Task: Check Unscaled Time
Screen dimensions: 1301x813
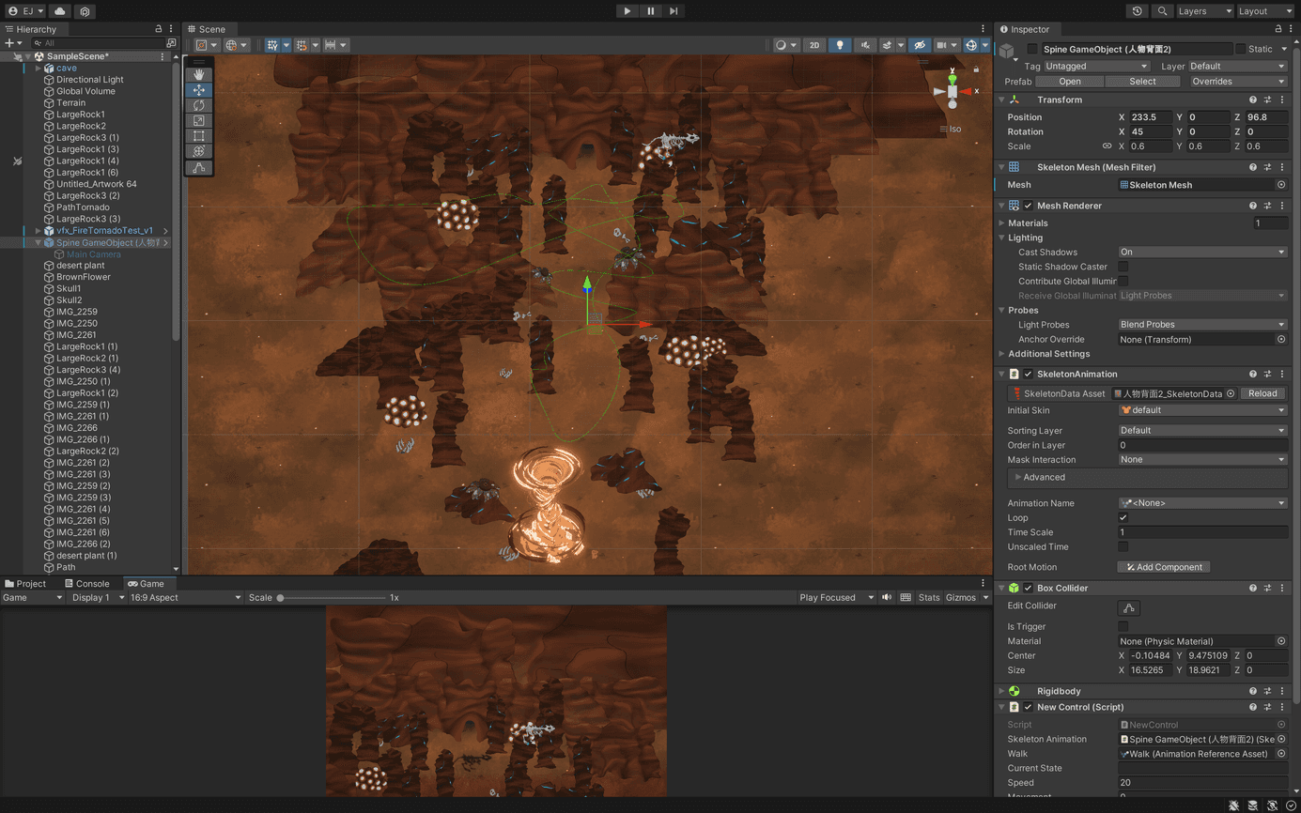Action: [1123, 546]
